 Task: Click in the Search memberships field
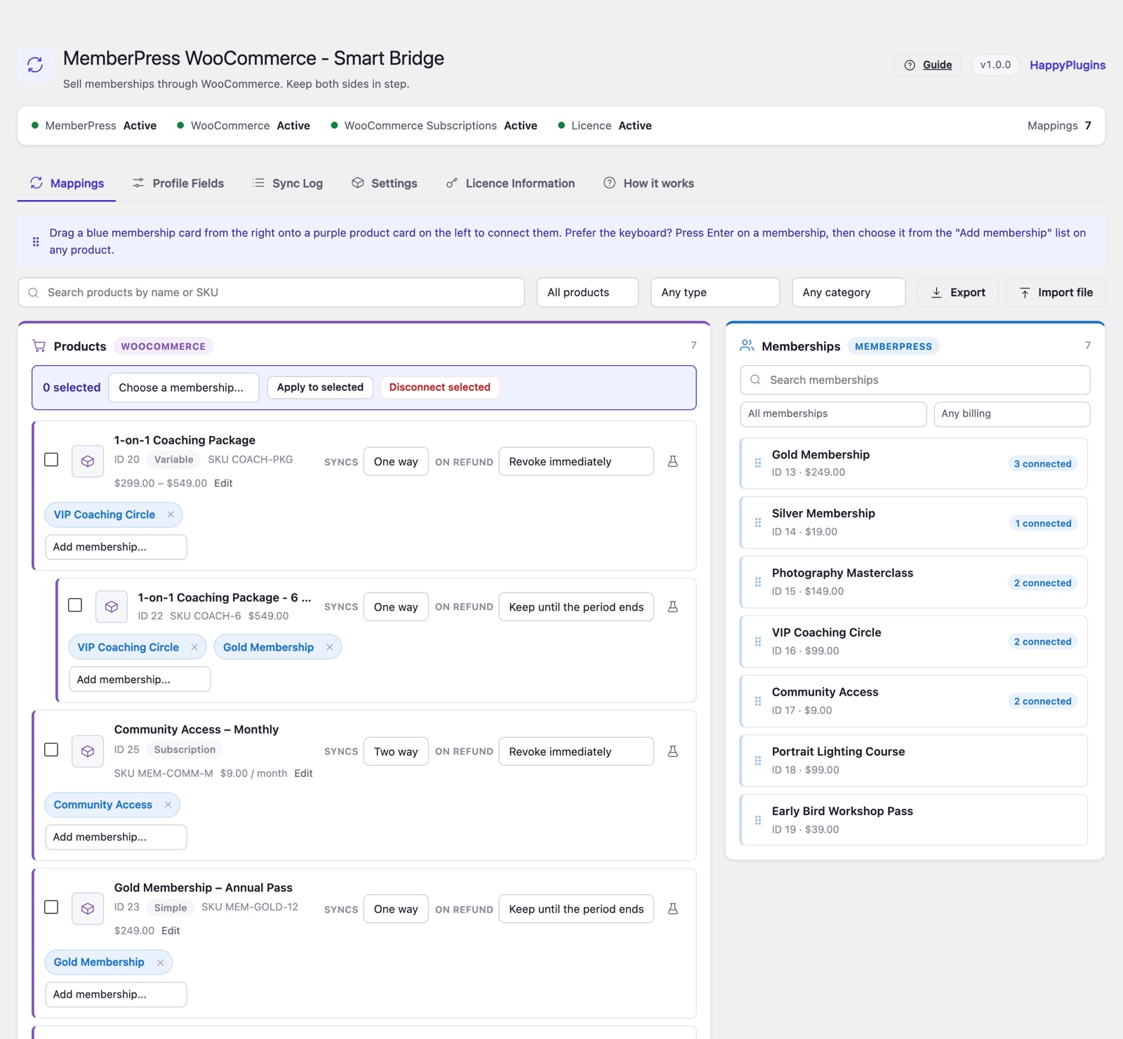pyautogui.click(x=915, y=380)
